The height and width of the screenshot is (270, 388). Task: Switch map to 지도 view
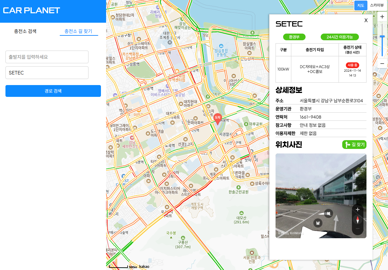pos(361,5)
